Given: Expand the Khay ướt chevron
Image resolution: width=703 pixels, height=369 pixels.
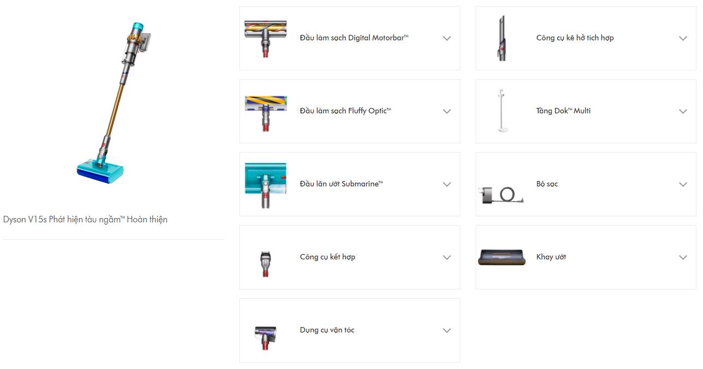Looking at the screenshot, I should 683,257.
